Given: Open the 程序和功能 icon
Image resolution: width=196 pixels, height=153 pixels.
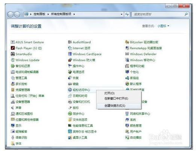Looking at the screenshot, I should 127,66.
